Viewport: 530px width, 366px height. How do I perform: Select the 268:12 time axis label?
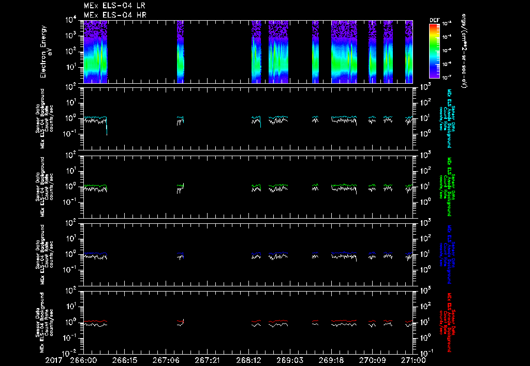pyautogui.click(x=248, y=360)
